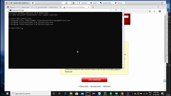
Task: Click the red Java Download button
Action: pyautogui.click(x=94, y=80)
